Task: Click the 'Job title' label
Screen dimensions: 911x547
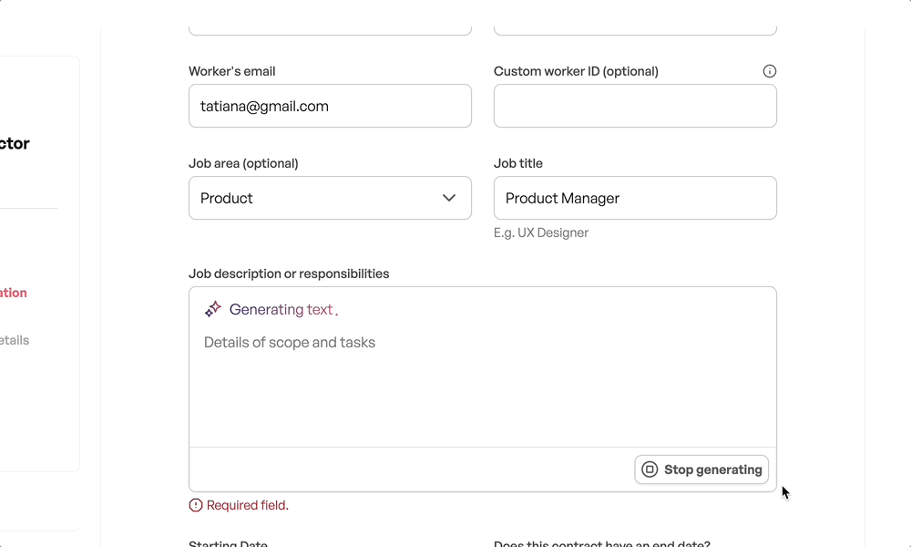Action: (518, 163)
